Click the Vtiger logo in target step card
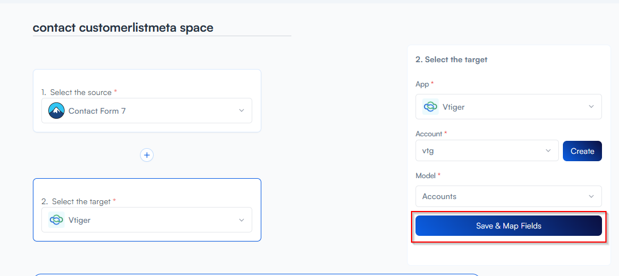Viewport: 619px width, 276px height. click(57, 220)
